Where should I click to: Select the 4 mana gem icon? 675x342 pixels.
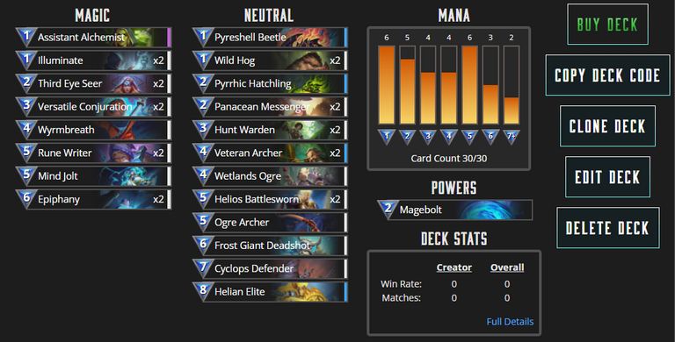(449, 137)
